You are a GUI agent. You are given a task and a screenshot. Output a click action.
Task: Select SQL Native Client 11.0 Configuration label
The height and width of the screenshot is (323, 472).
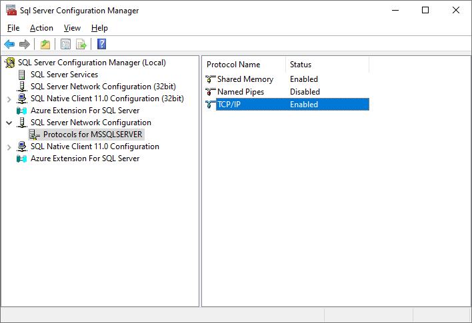click(x=95, y=147)
